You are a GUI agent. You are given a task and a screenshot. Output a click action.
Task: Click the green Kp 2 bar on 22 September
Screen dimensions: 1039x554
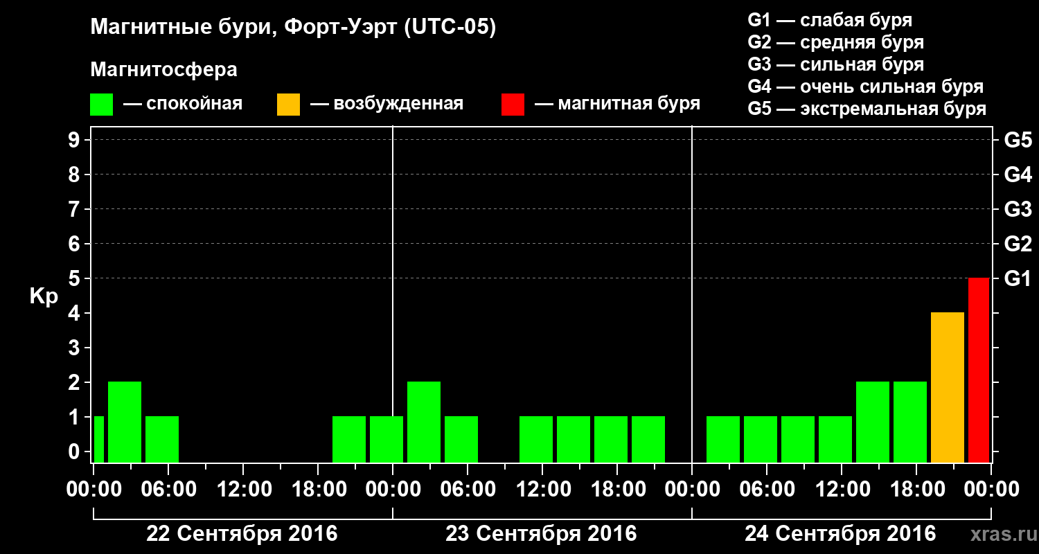pos(125,422)
